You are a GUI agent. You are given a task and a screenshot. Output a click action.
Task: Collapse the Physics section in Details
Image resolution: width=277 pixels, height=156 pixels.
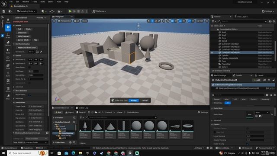pos(212,124)
